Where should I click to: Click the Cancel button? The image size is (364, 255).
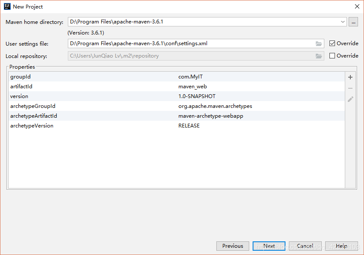[x=305, y=246]
